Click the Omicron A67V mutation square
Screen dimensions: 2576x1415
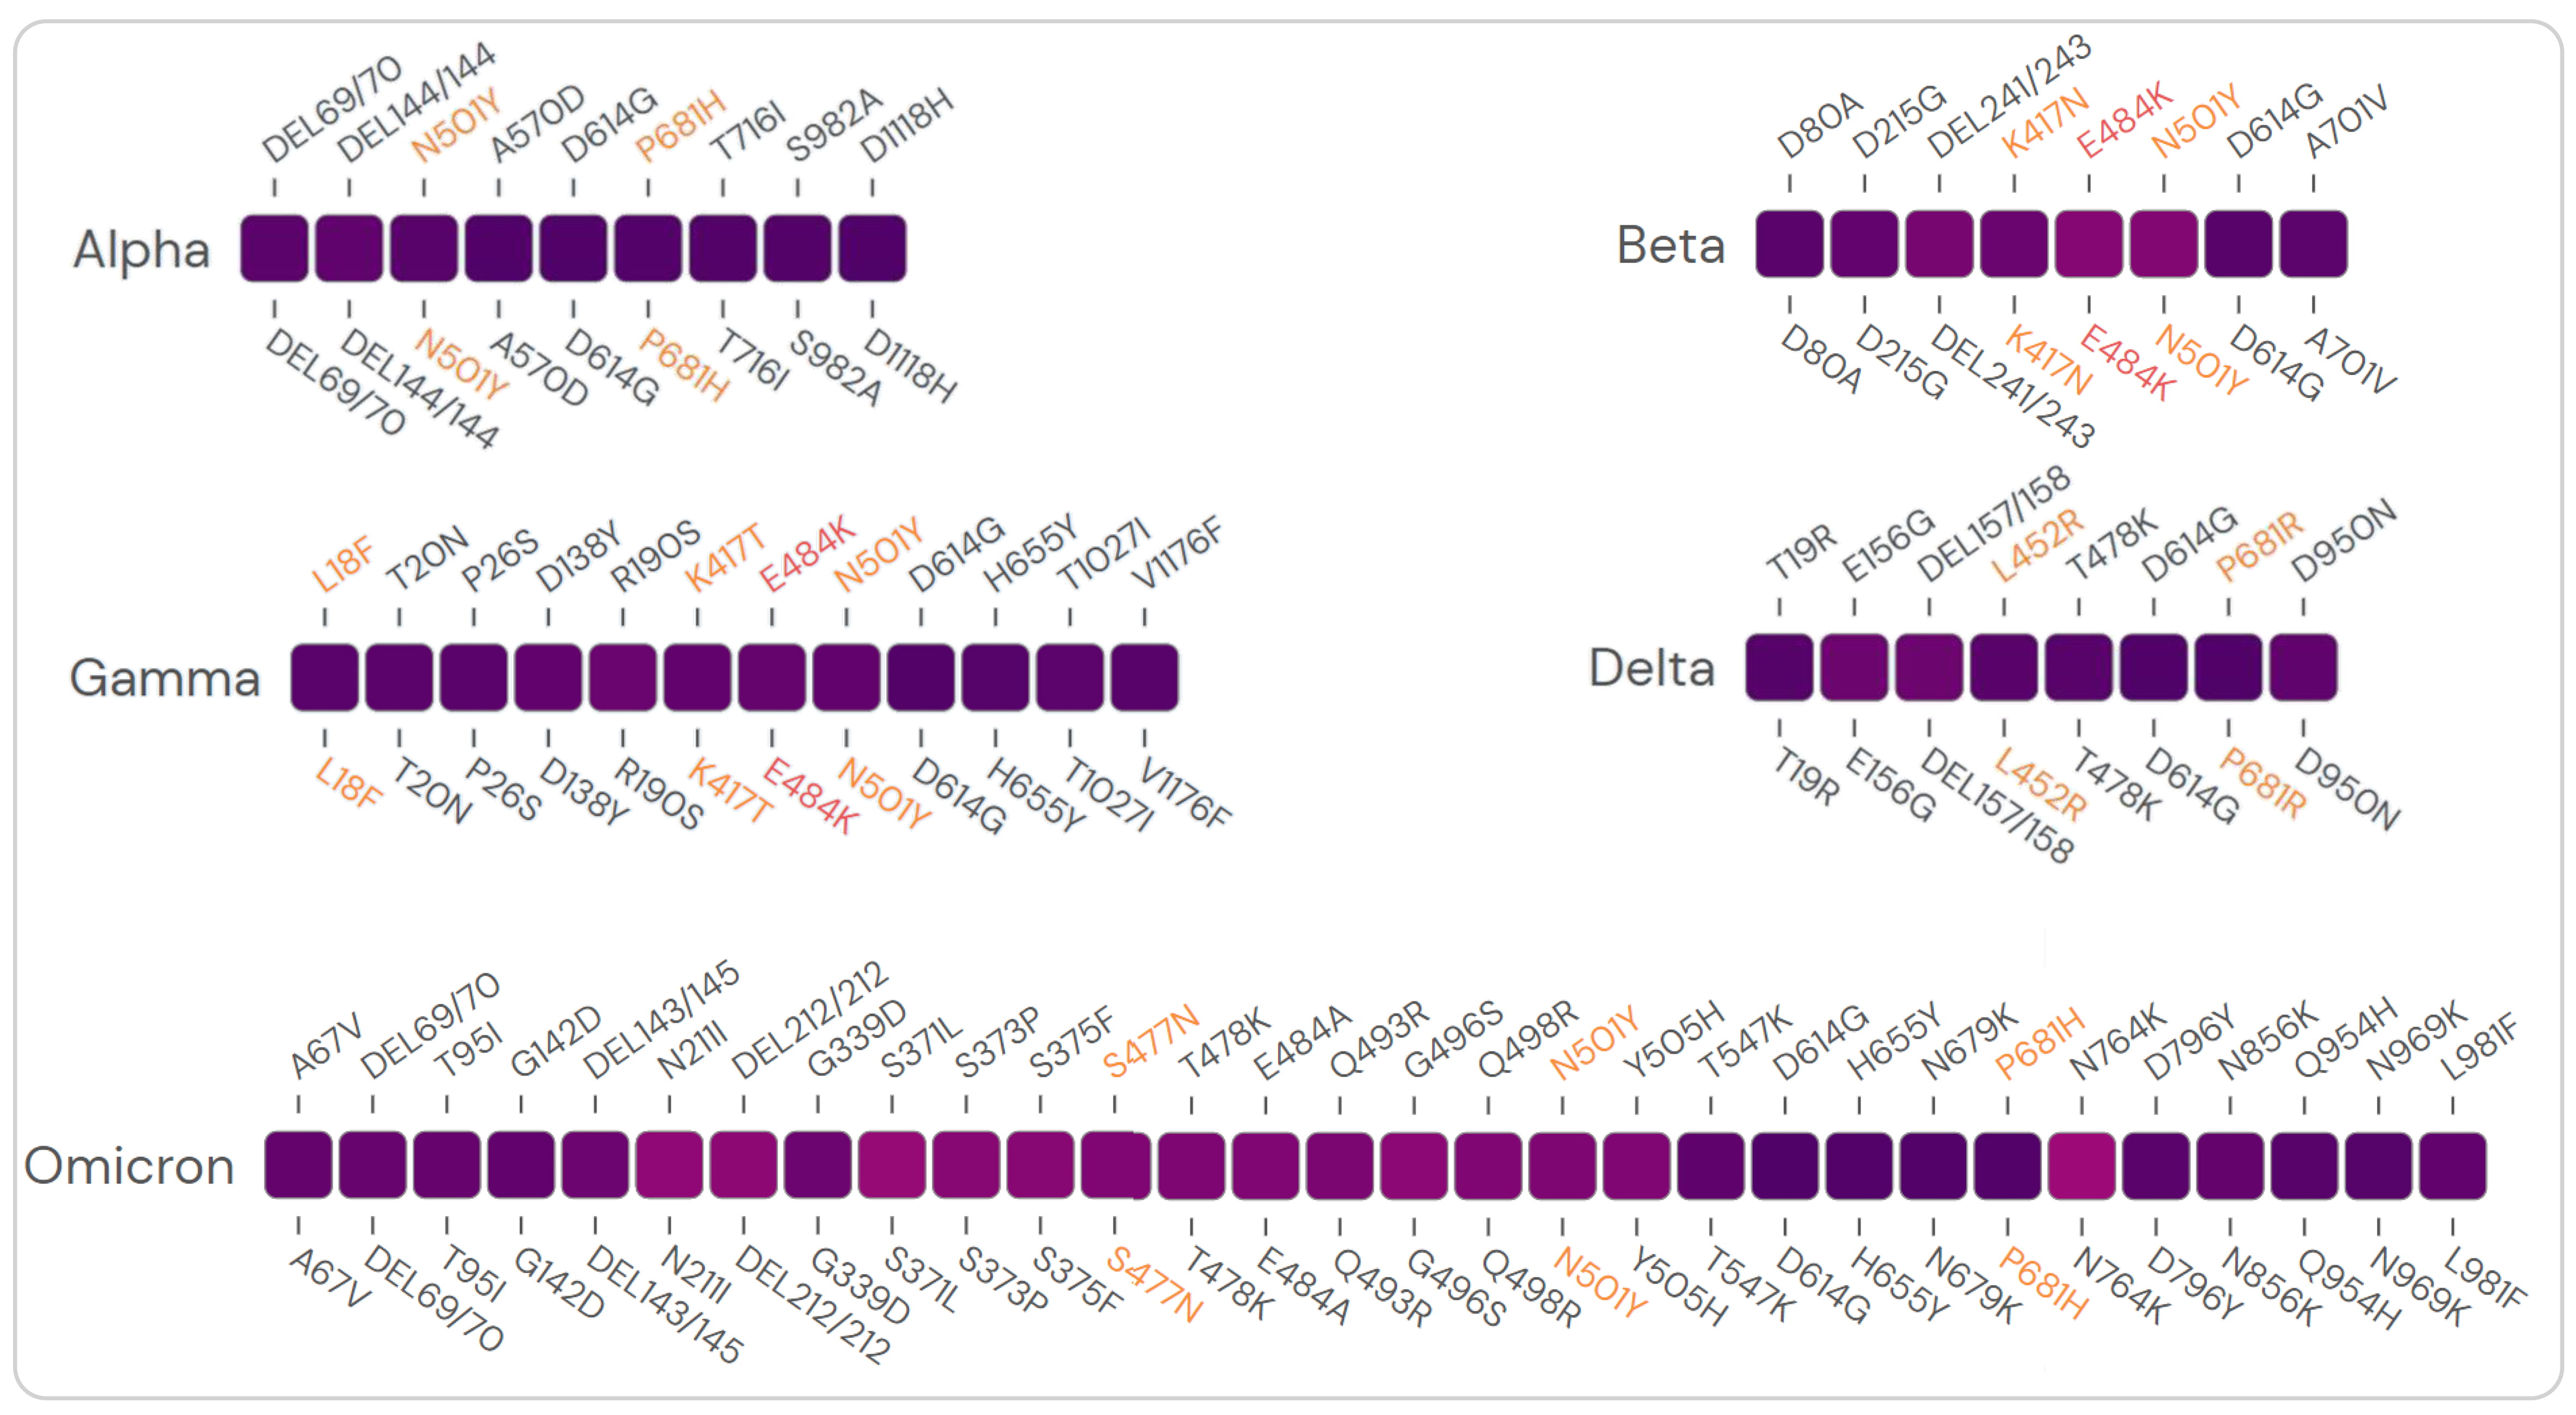pos(298,1165)
